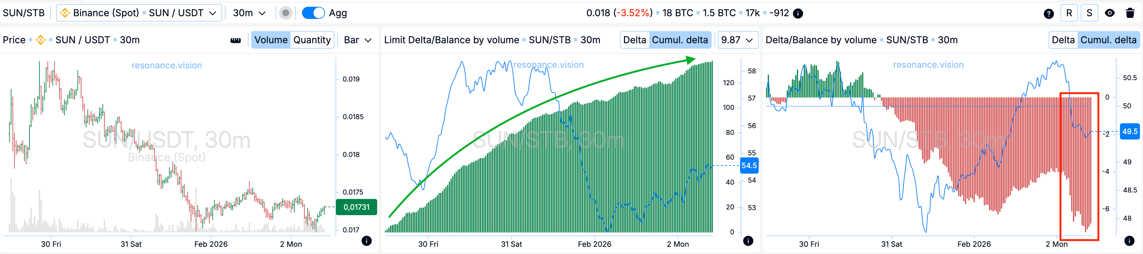The width and height of the screenshot is (1143, 254).
Task: Expand the Bar chart type dropdown
Action: [x=358, y=40]
